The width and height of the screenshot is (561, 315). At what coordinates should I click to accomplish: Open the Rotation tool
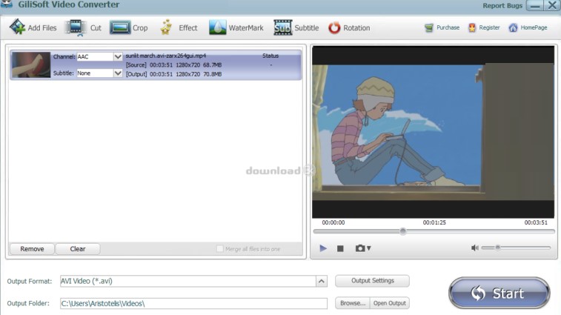click(x=349, y=27)
